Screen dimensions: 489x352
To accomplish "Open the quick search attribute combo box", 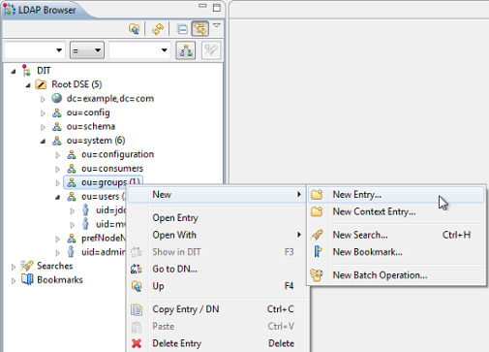I will point(35,50).
